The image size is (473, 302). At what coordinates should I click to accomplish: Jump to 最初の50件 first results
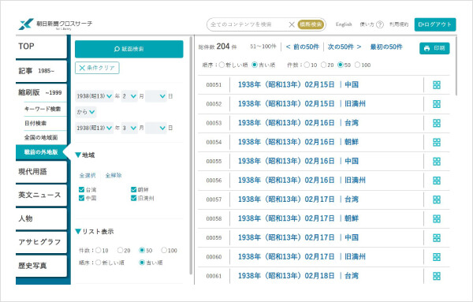386,47
